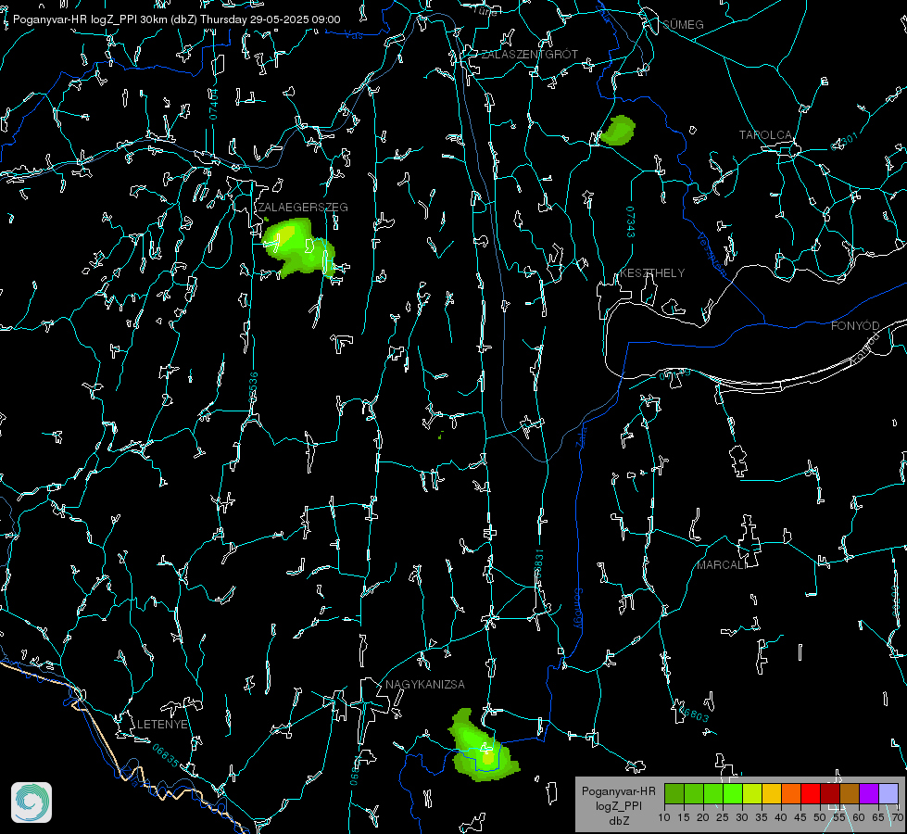Click the radar echo over Zalaegerszeg
Image resolution: width=907 pixels, height=834 pixels.
tap(298, 247)
